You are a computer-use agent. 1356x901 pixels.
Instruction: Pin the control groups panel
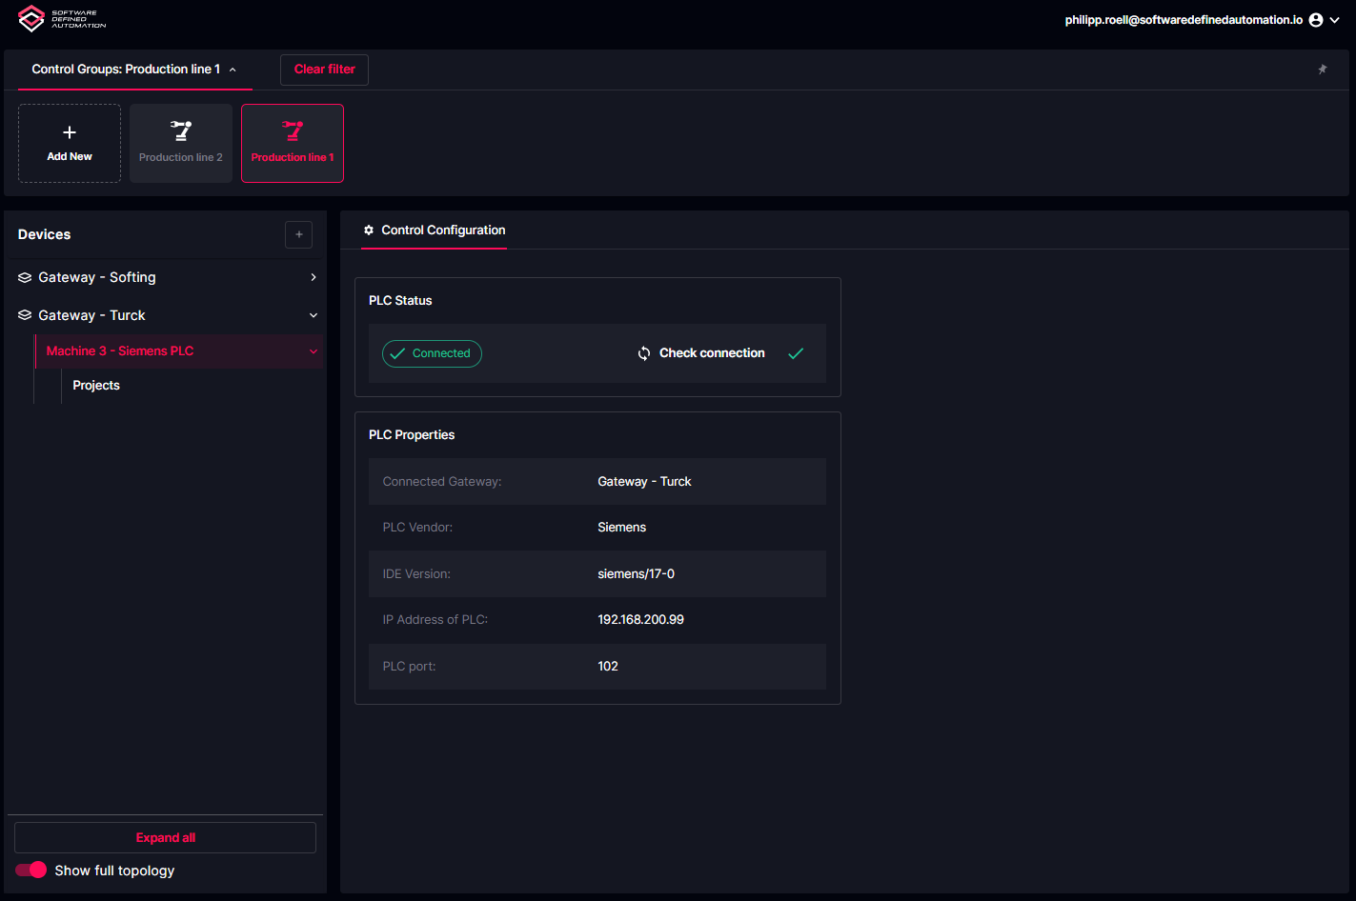[1323, 70]
